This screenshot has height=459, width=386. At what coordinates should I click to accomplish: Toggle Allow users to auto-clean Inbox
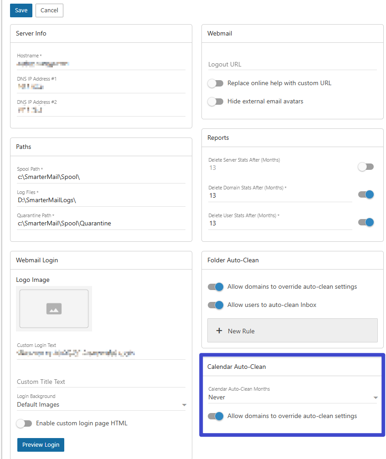[215, 305]
